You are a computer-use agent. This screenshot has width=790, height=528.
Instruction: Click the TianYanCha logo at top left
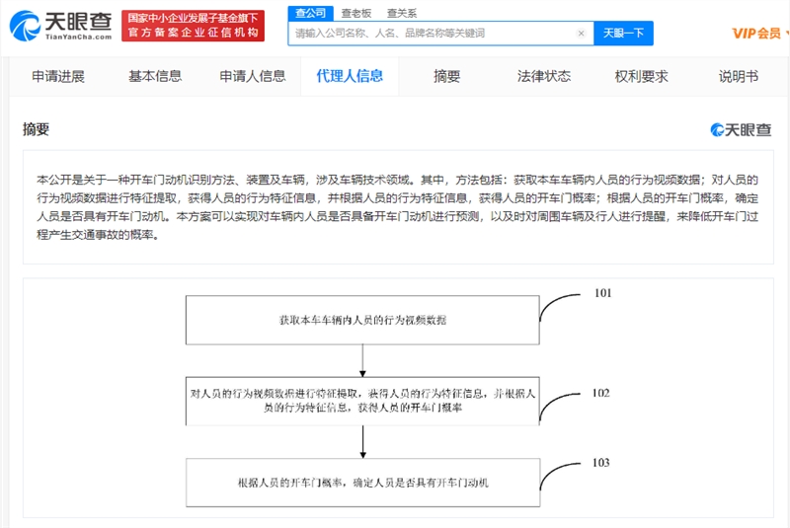pyautogui.click(x=61, y=26)
